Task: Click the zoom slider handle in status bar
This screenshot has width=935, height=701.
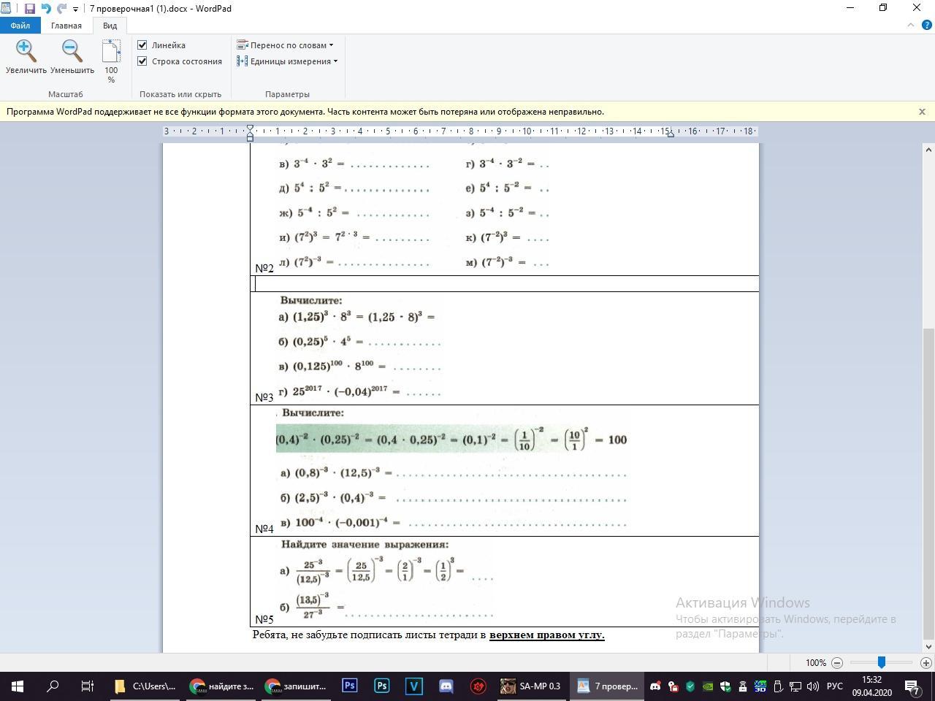Action: tap(882, 662)
